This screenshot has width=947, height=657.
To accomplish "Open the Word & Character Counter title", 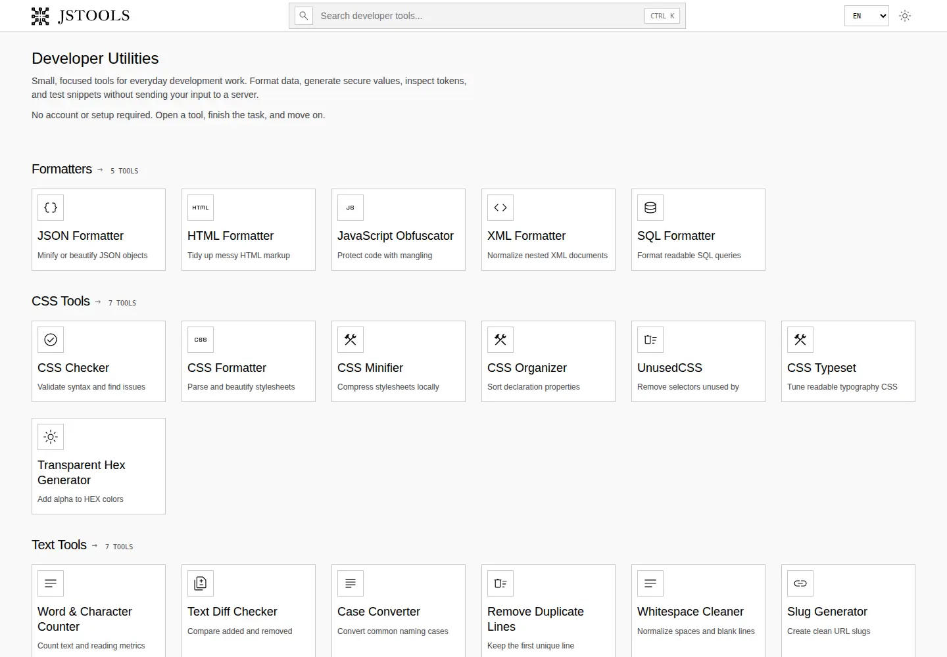I will click(84, 619).
